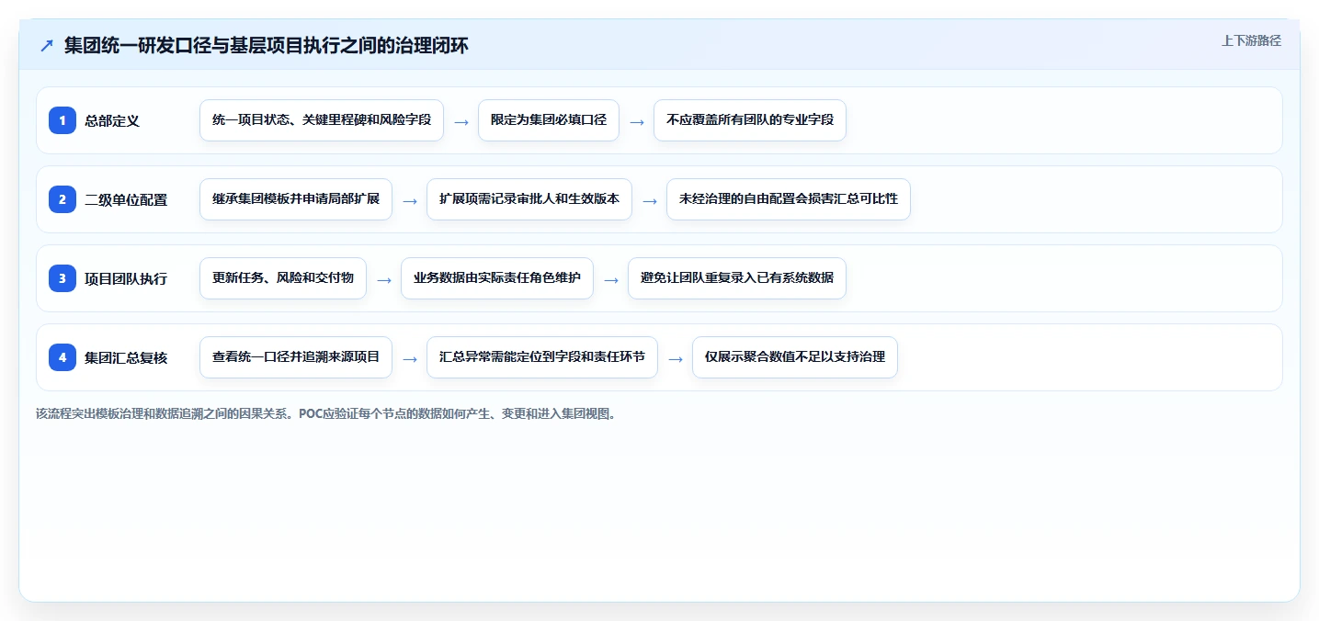Click the 汇总异常需能定位到字段和责任环节 node
Image resolution: width=1319 pixels, height=621 pixels.
click(542, 357)
